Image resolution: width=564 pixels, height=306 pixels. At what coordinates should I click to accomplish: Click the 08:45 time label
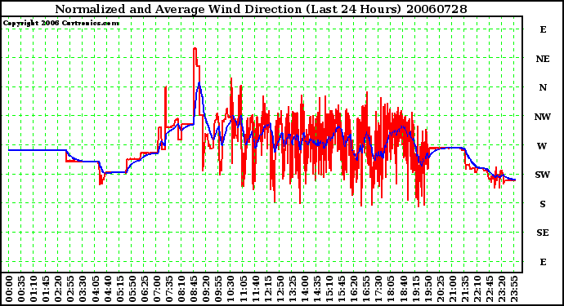click(x=194, y=289)
